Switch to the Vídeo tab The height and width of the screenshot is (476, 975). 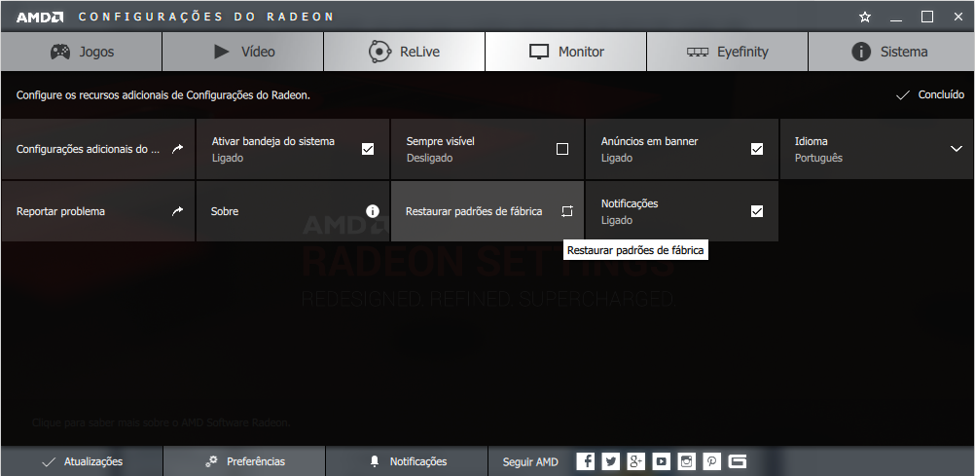[x=243, y=52]
